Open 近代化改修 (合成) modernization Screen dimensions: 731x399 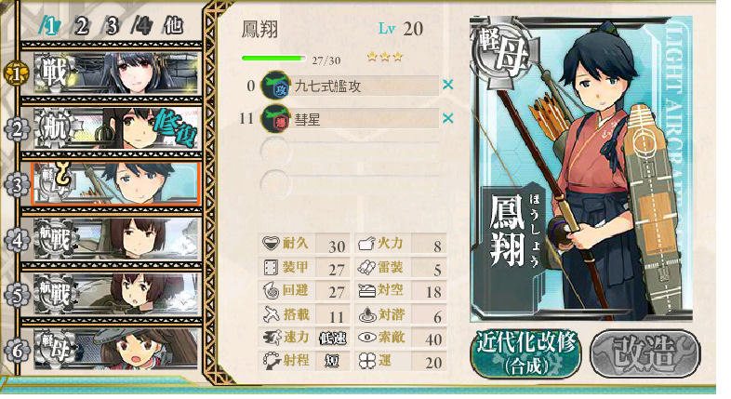pyautogui.click(x=525, y=353)
